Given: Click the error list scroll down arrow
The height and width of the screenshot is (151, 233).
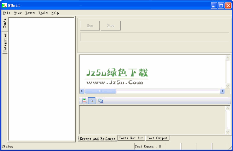Looking at the screenshot, I should click(x=228, y=86).
